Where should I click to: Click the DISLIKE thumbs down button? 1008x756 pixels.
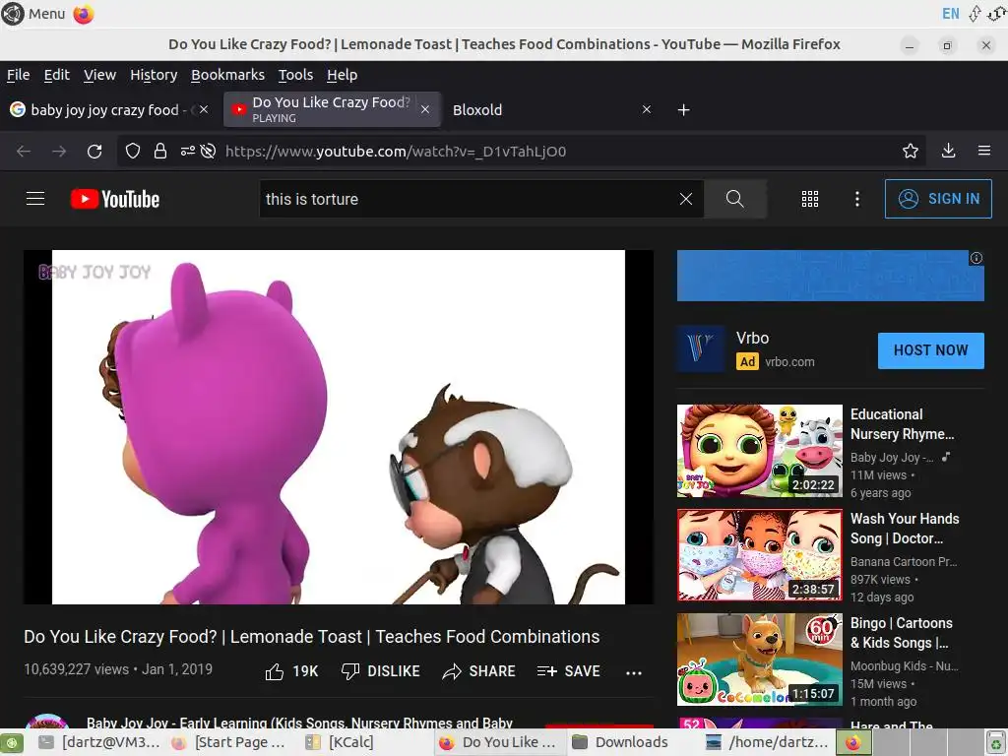380,671
